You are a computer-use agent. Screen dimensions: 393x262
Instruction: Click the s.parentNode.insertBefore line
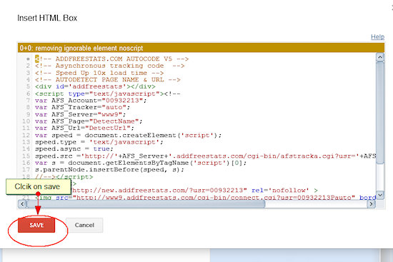pos(109,170)
